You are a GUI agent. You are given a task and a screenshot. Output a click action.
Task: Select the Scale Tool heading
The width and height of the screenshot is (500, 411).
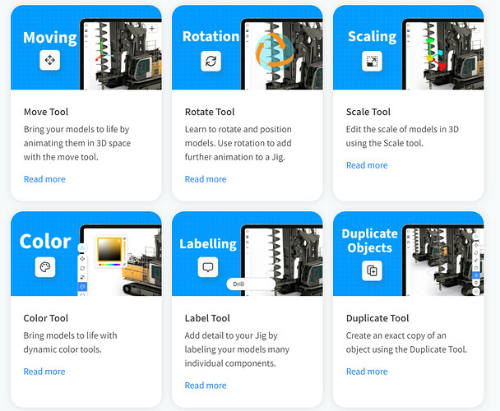coord(368,112)
